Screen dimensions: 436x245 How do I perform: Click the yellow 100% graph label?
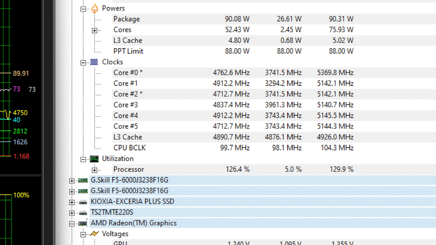pyautogui.click(x=21, y=195)
